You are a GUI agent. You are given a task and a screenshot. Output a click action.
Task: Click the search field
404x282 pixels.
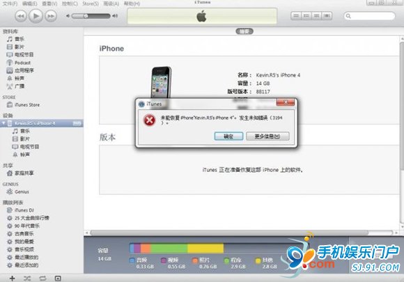(369, 16)
